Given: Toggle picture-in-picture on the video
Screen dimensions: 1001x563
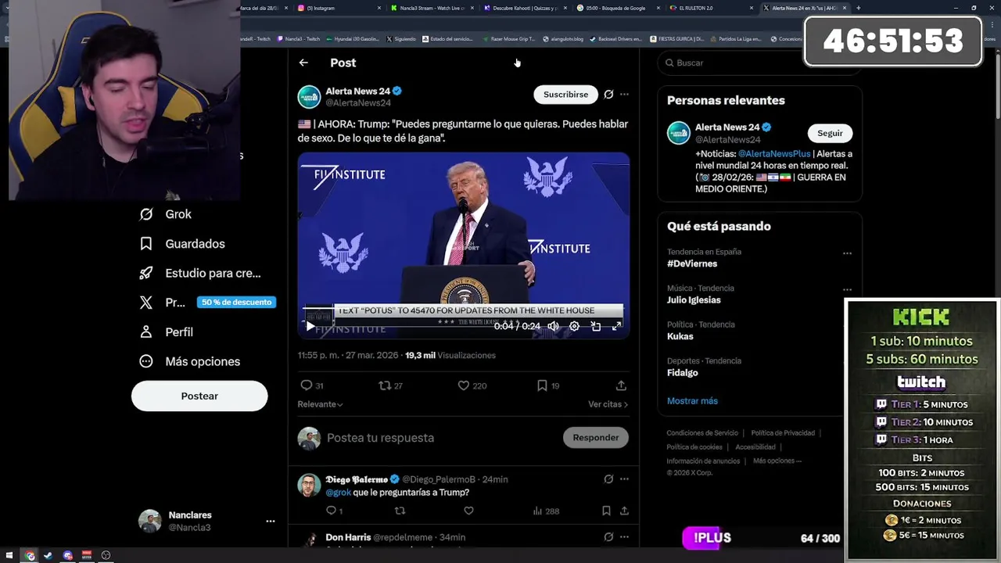Looking at the screenshot, I should [595, 326].
